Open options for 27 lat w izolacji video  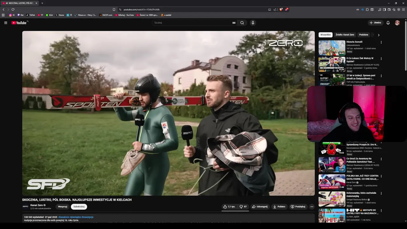coord(381,76)
